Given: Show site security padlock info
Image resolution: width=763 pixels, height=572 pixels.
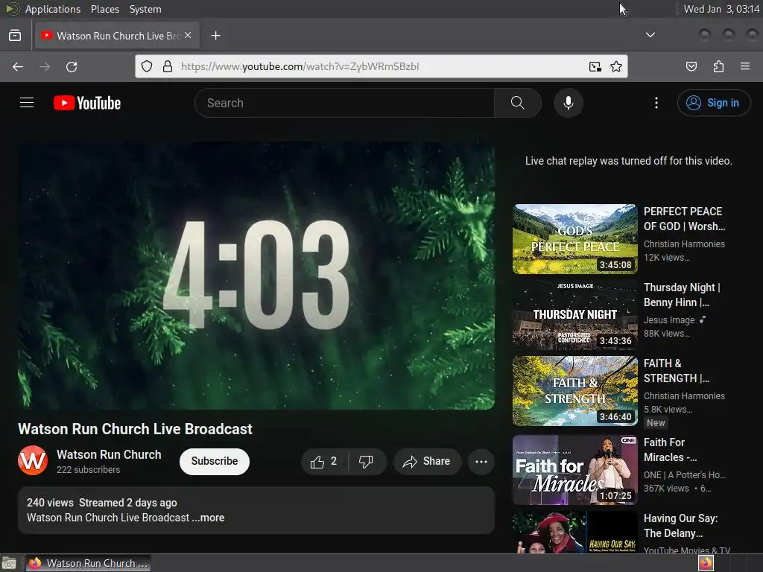Looking at the screenshot, I should (168, 66).
